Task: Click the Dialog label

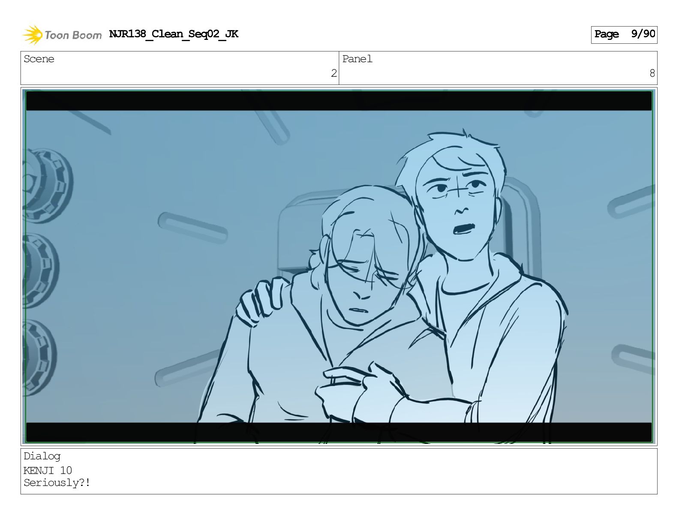Action: pyautogui.click(x=42, y=456)
